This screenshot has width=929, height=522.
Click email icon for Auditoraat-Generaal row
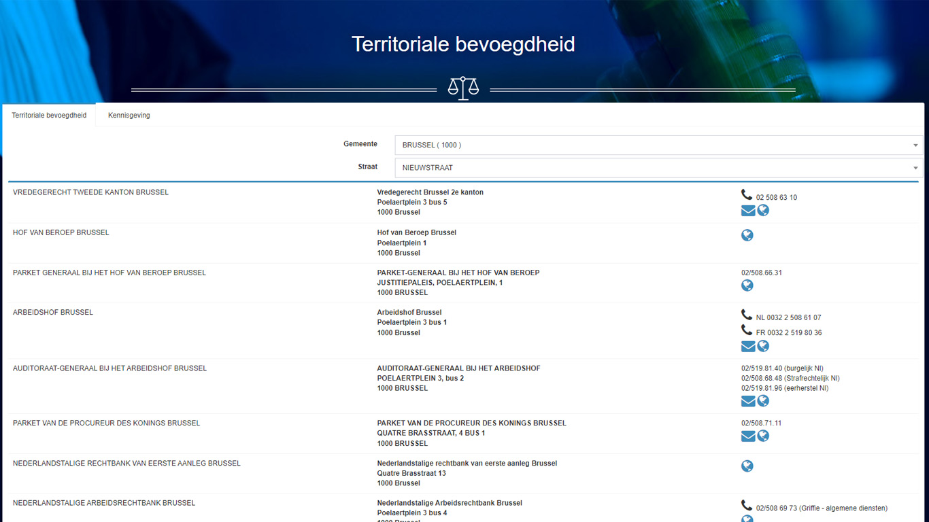point(748,401)
